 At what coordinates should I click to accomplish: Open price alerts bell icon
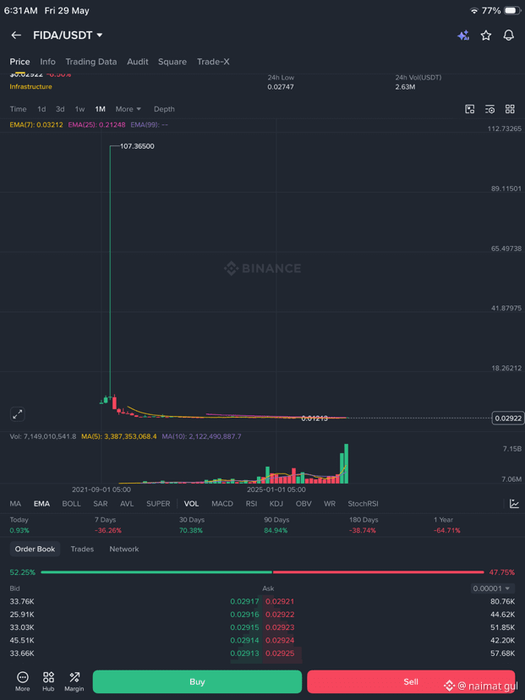[508, 36]
